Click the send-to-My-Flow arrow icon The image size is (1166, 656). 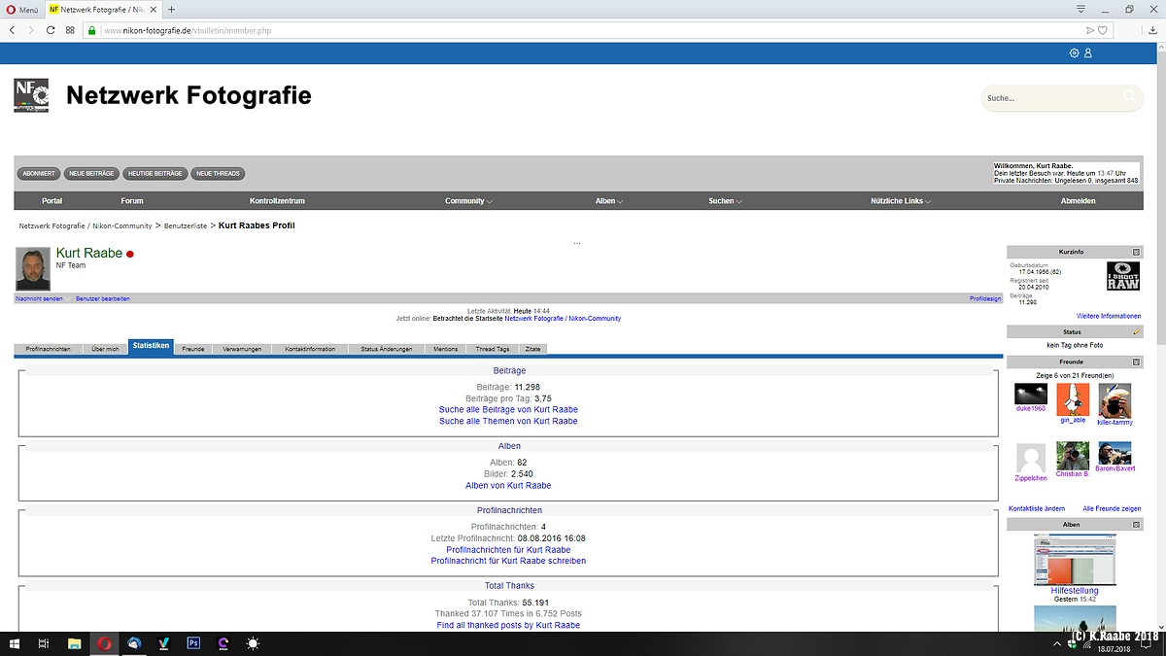pyautogui.click(x=1090, y=30)
